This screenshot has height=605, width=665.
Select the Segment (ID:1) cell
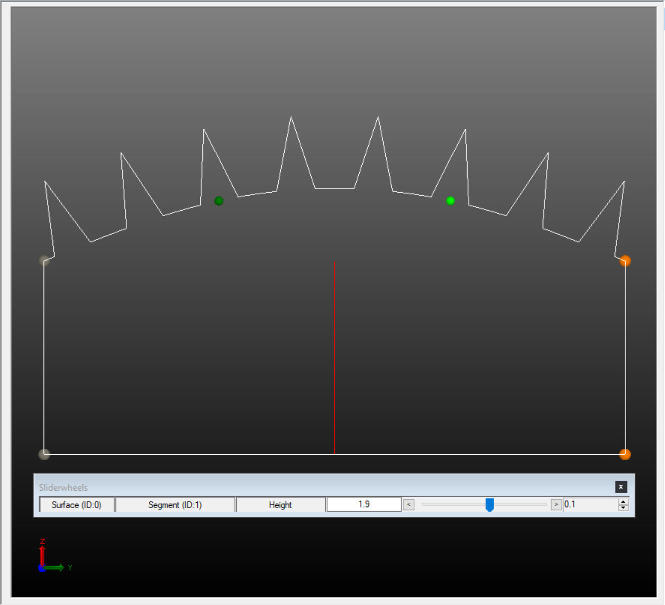175,505
